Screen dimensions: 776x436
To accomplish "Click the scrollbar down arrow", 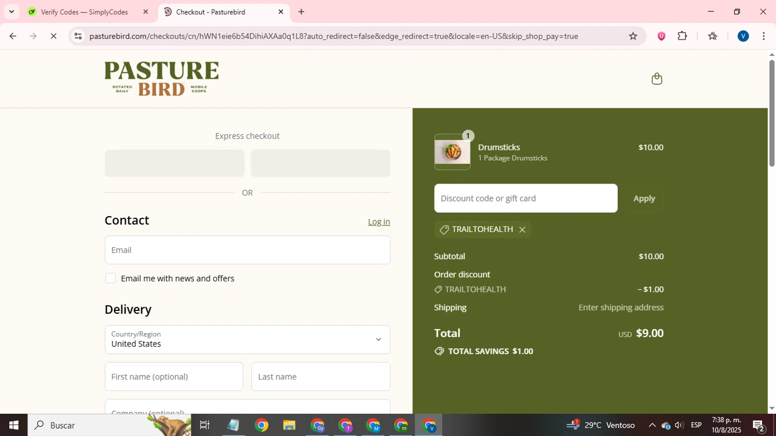I will (x=772, y=409).
